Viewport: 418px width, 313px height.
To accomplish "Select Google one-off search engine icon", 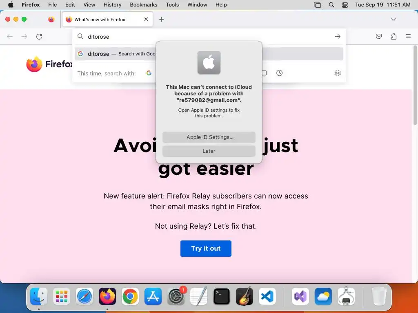I will [149, 73].
